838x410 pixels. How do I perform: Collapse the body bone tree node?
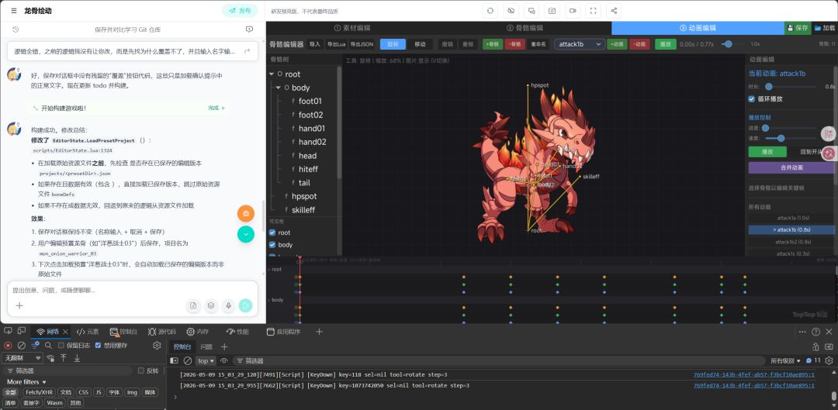[278, 88]
